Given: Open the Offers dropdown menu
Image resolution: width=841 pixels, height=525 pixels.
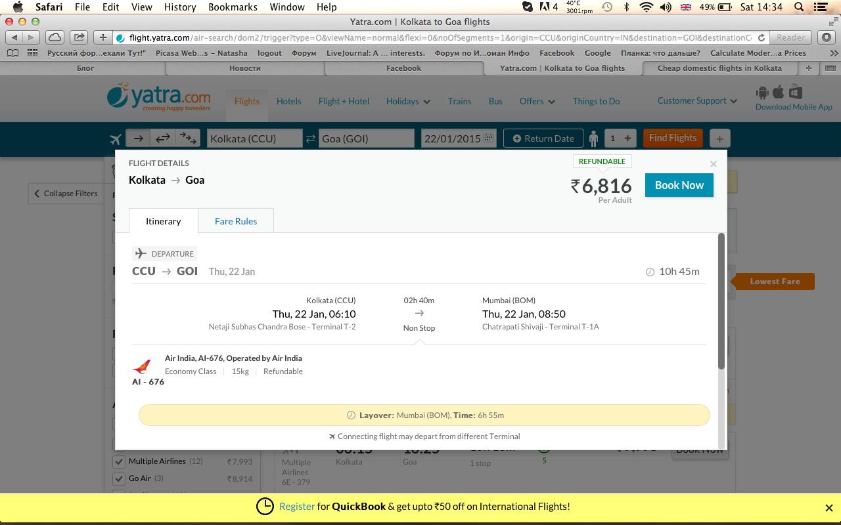Looking at the screenshot, I should pyautogui.click(x=537, y=101).
